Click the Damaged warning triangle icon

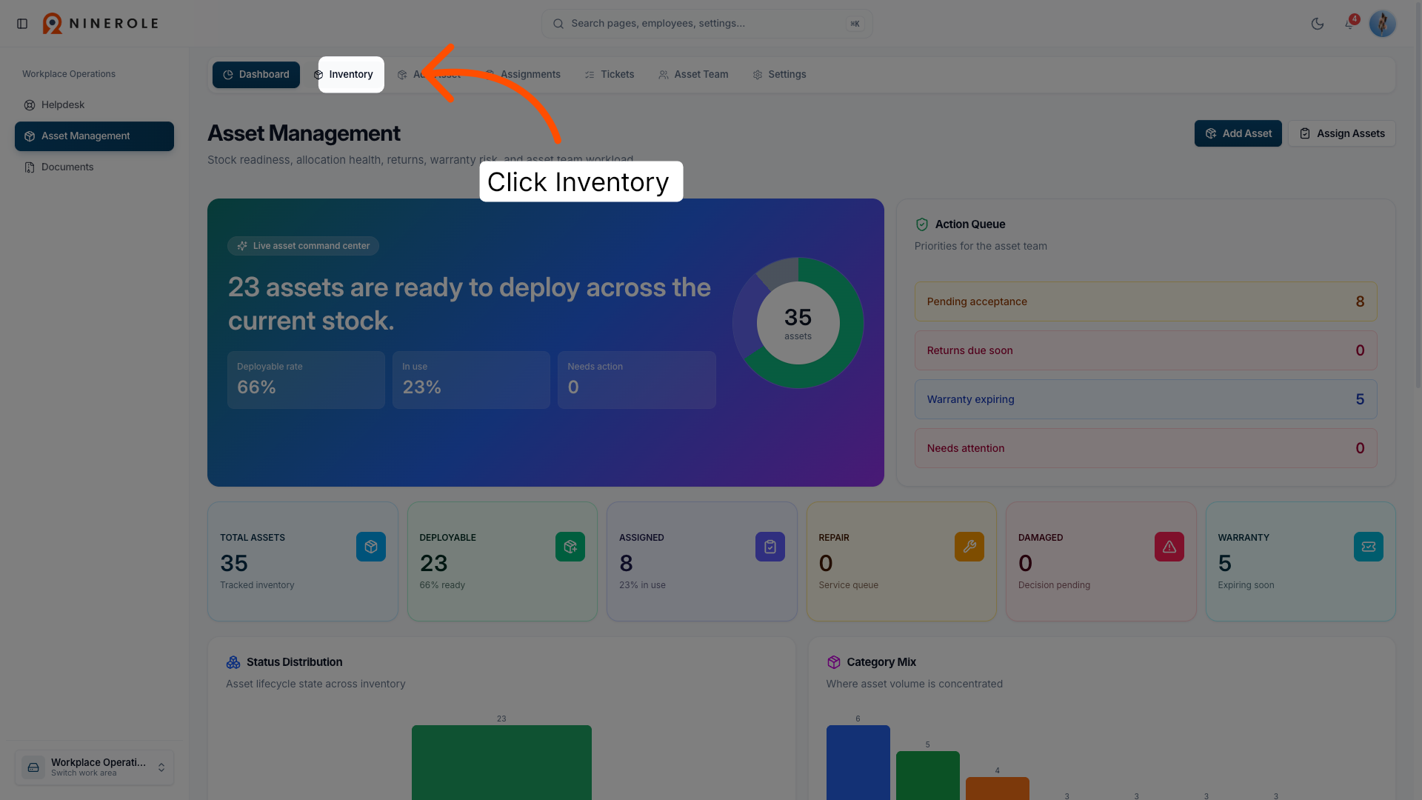(1169, 547)
